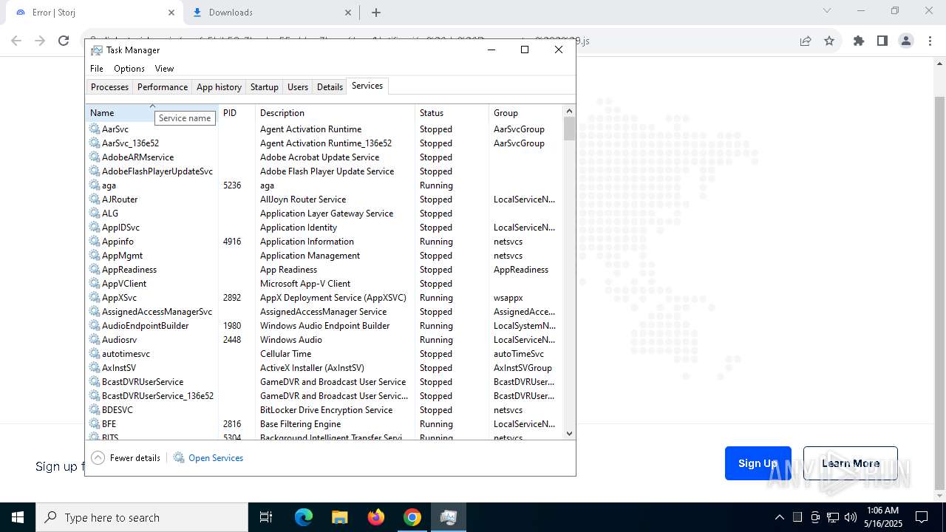Screen dimensions: 946x532
Task: Click the Learn More button
Action: tap(851, 463)
